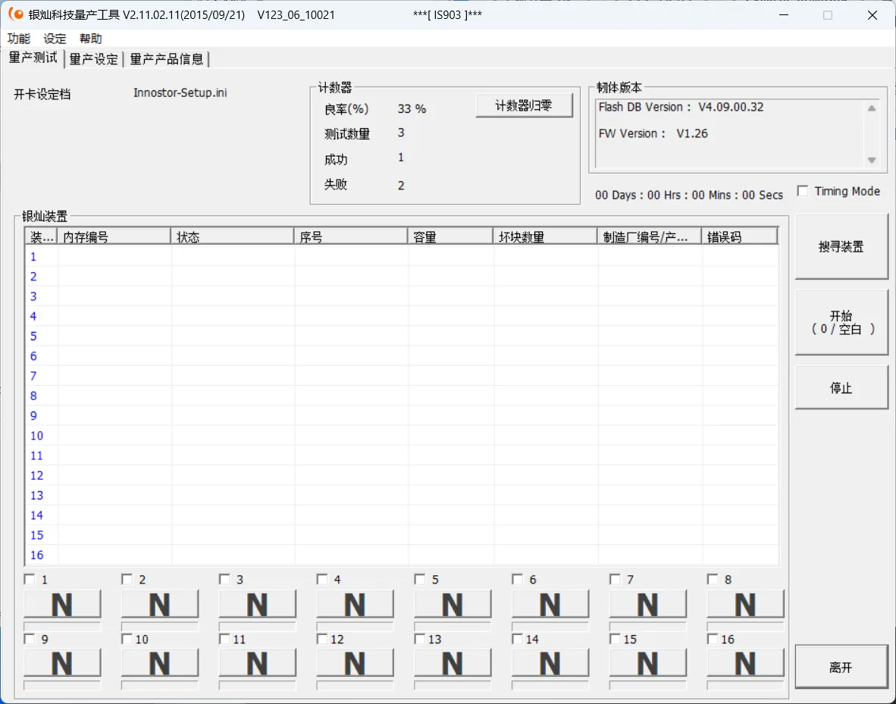Check the port 7 checkbox
The width and height of the screenshot is (896, 704).
point(615,580)
